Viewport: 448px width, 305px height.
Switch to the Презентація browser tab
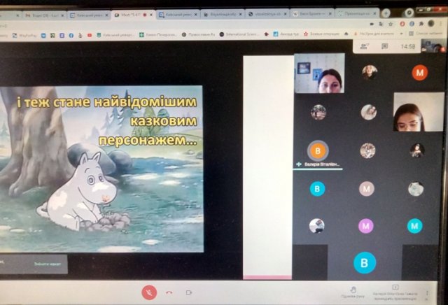click(357, 13)
